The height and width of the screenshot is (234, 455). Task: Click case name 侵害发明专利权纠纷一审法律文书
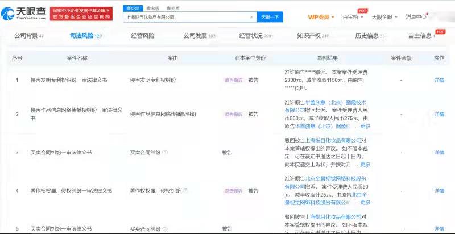[x=69, y=80]
